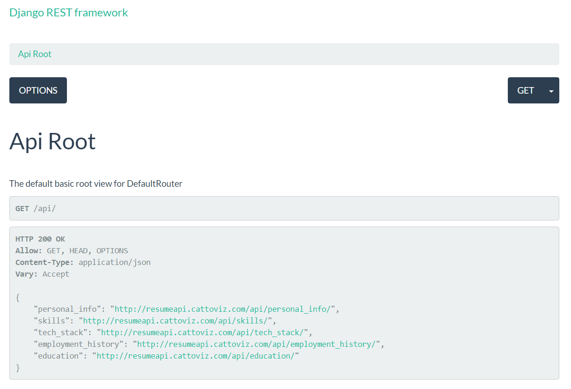The width and height of the screenshot is (571, 389).
Task: Click the HTTP 200 OK status line
Action: (x=40, y=239)
